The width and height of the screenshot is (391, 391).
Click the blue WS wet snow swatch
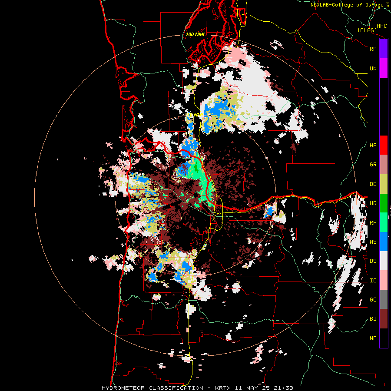(384, 242)
